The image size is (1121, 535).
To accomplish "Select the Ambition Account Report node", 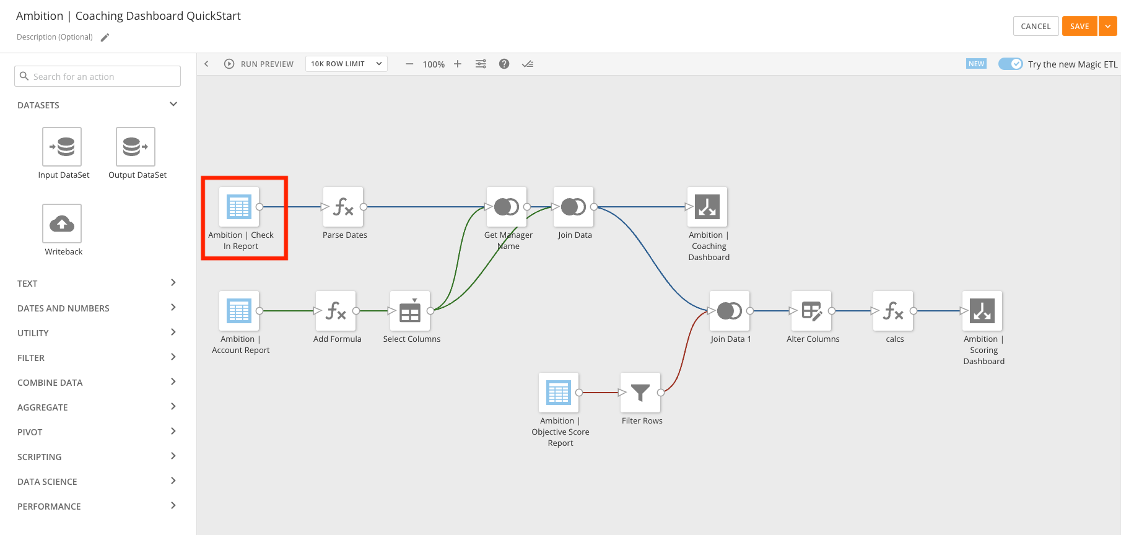I will [239, 311].
